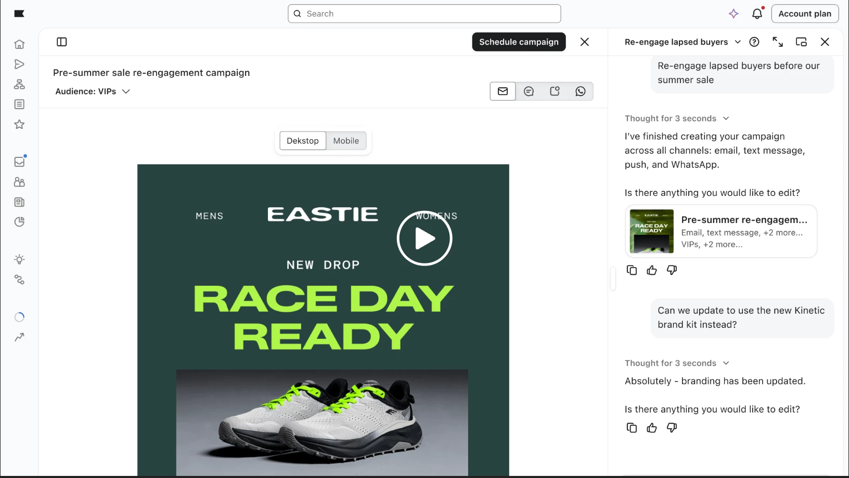Click the EASTIE logo in email preview
849x478 pixels.
[323, 215]
